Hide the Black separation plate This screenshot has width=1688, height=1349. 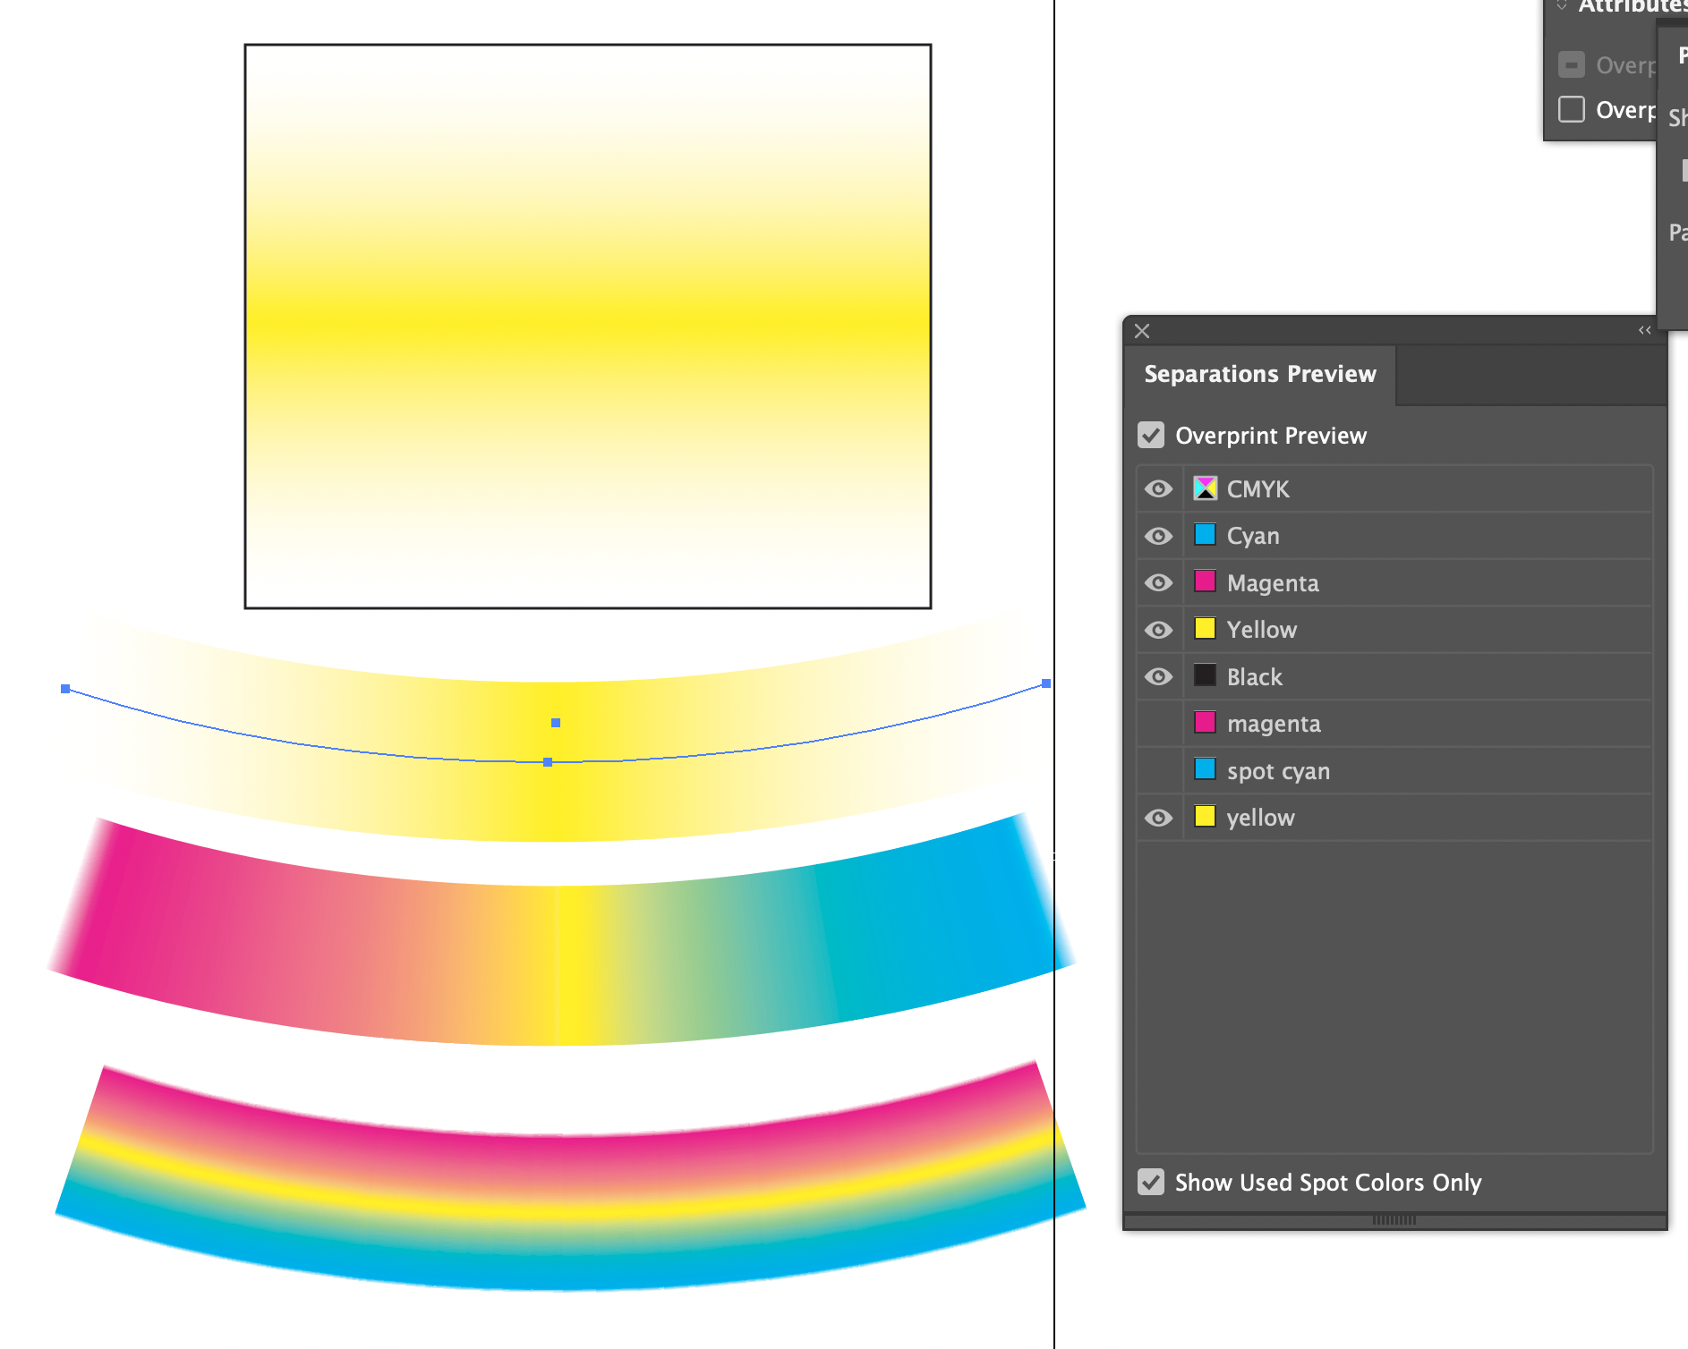pos(1159,676)
